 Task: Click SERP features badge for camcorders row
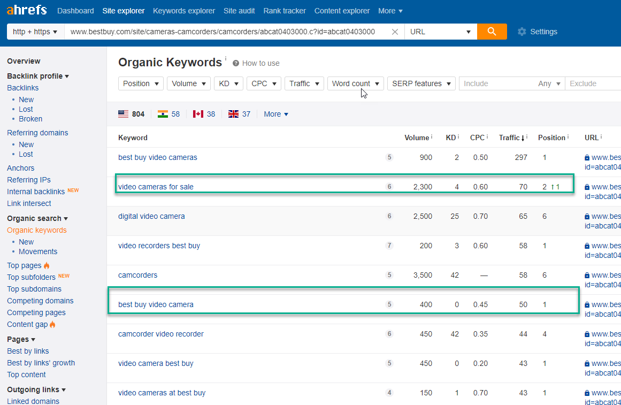click(389, 275)
